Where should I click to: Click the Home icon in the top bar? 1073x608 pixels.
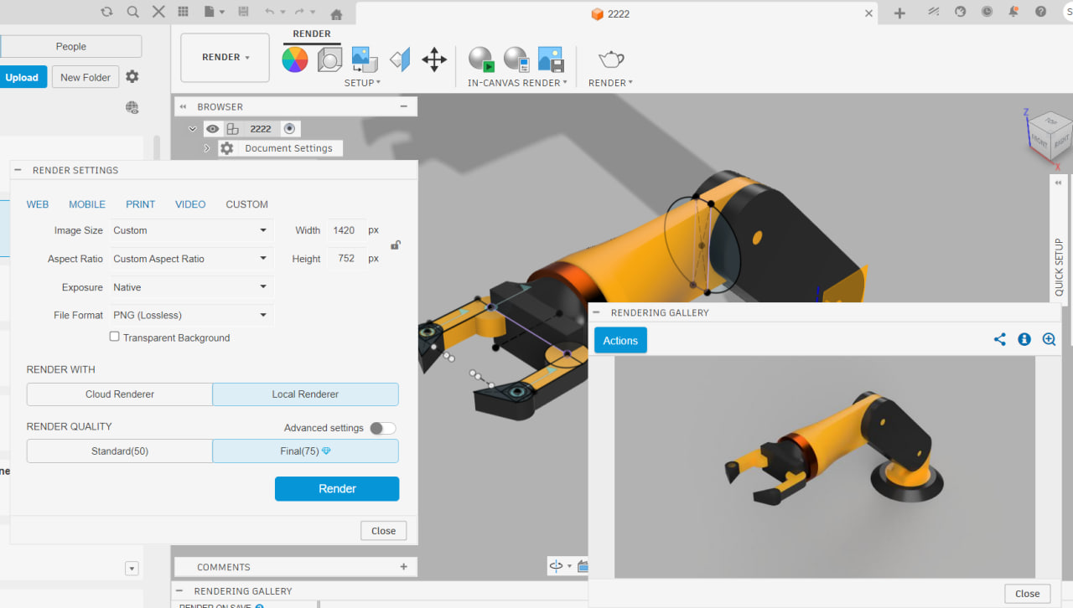tap(336, 13)
